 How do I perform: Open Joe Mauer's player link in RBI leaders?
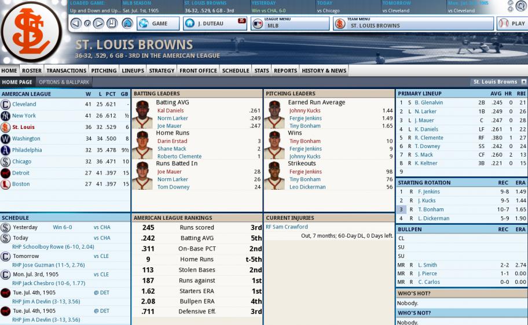pos(170,172)
